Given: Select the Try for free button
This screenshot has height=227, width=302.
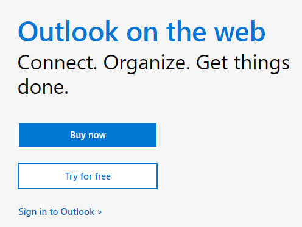Looking at the screenshot, I should [x=88, y=176].
